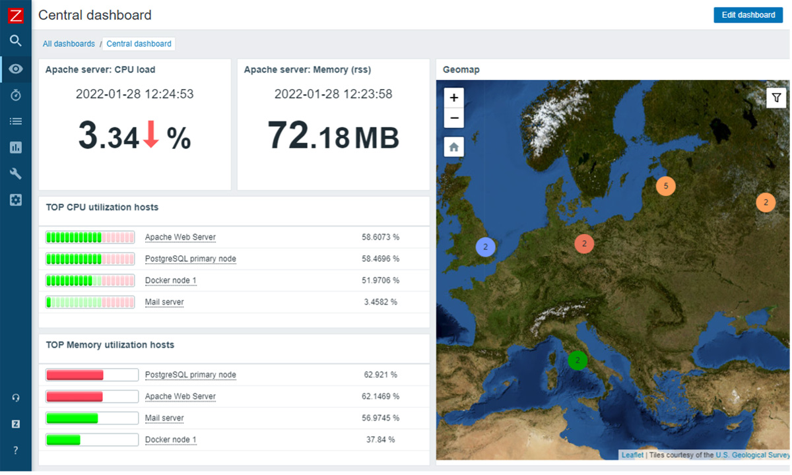Open the Administration gear icon
This screenshot has width=792, height=475.
click(15, 200)
